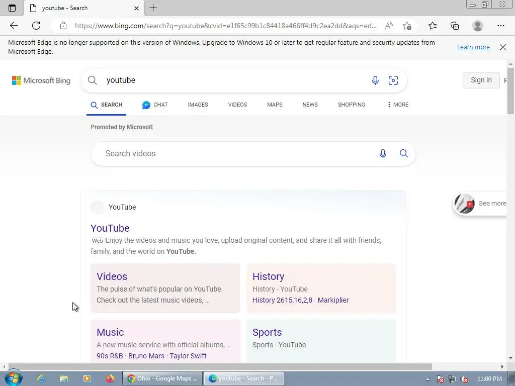Open the Videos sublink card
The width and height of the screenshot is (515, 386).
165,288
